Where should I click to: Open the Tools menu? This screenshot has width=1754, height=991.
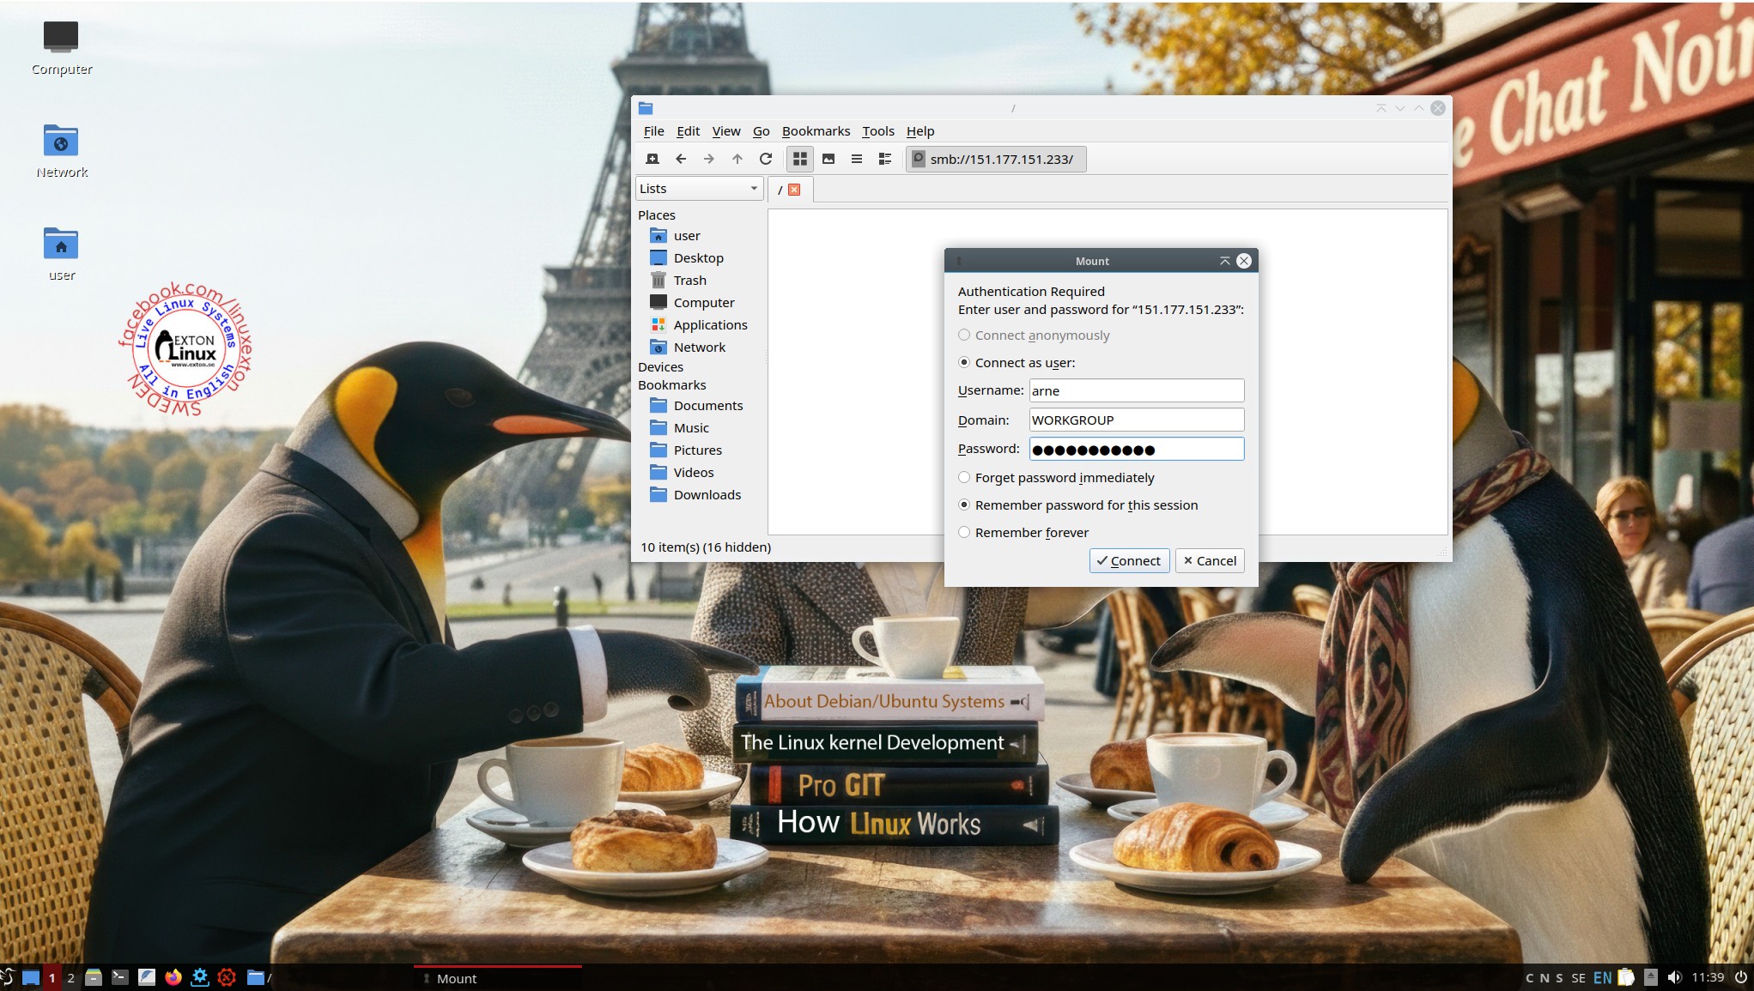(877, 131)
